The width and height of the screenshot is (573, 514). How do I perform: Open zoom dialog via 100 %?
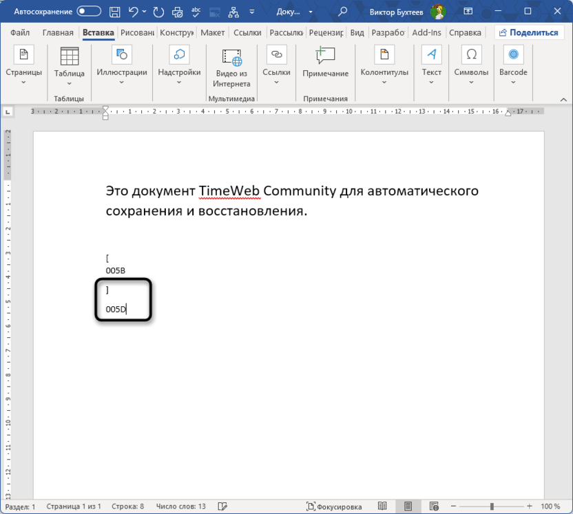(550, 506)
